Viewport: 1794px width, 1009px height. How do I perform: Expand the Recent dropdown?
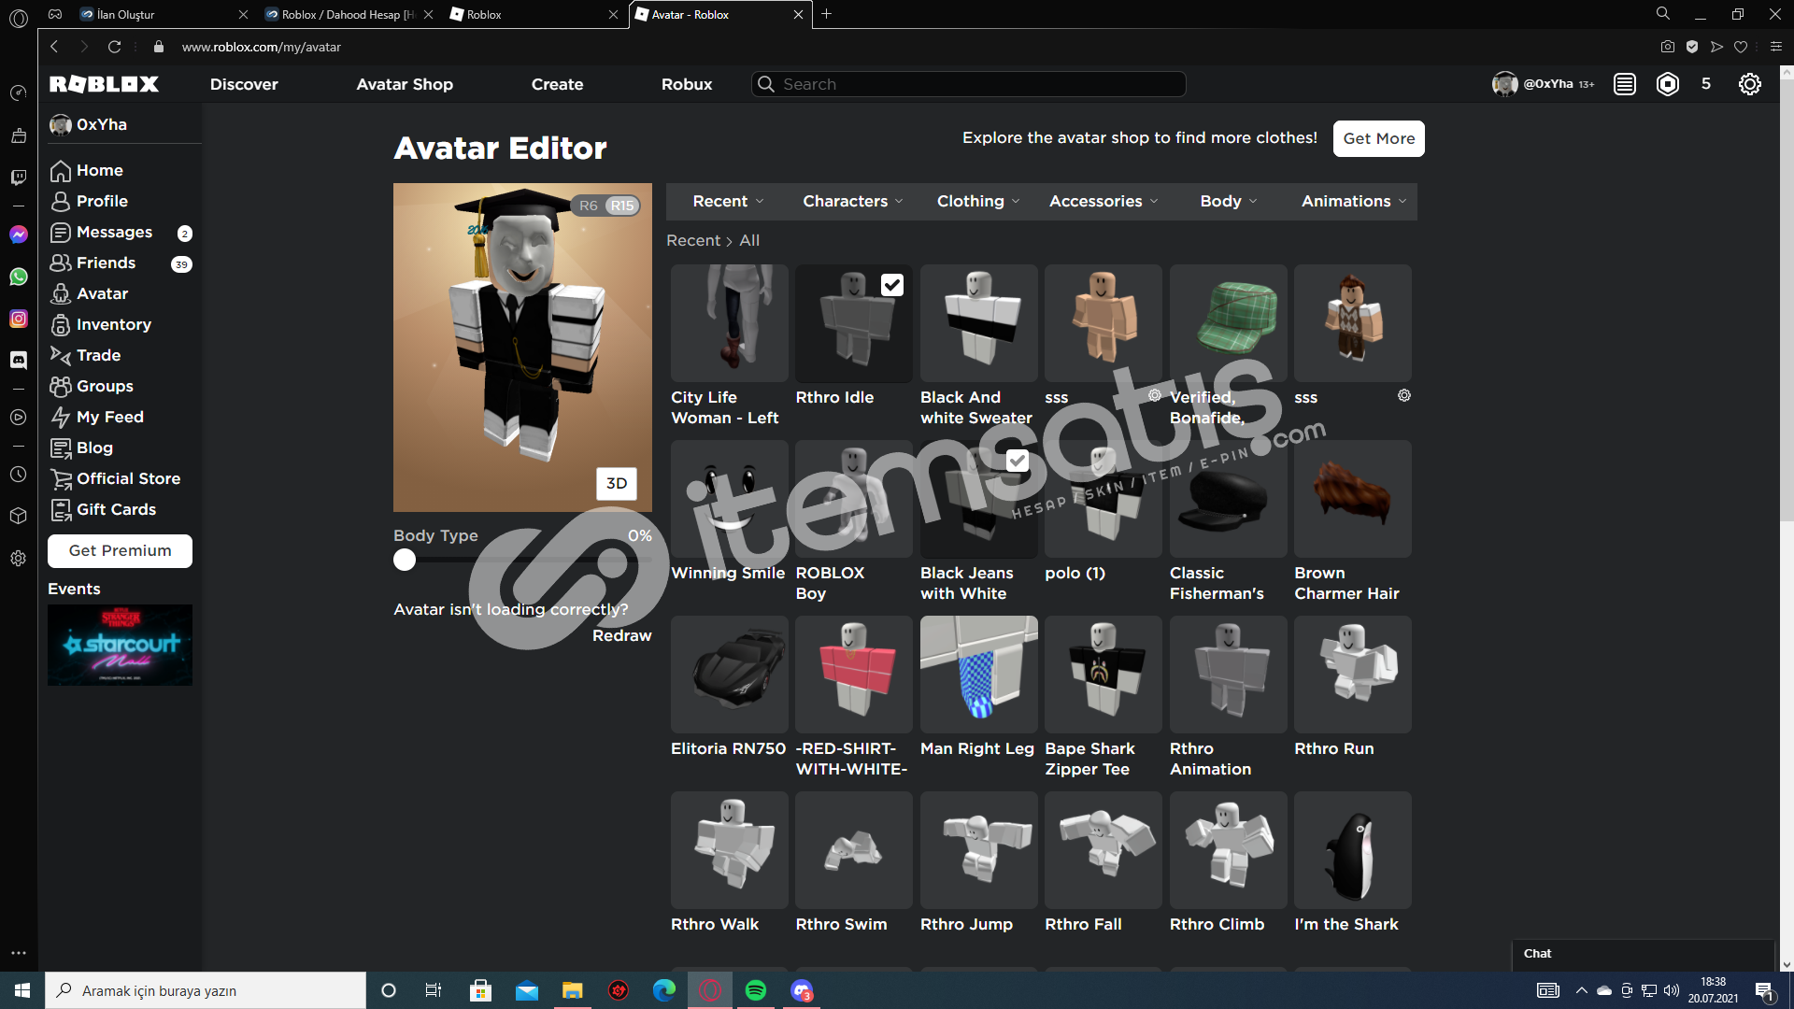pyautogui.click(x=728, y=201)
